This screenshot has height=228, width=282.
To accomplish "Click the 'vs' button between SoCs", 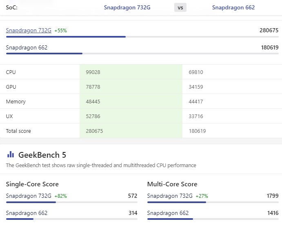I will (x=180, y=8).
